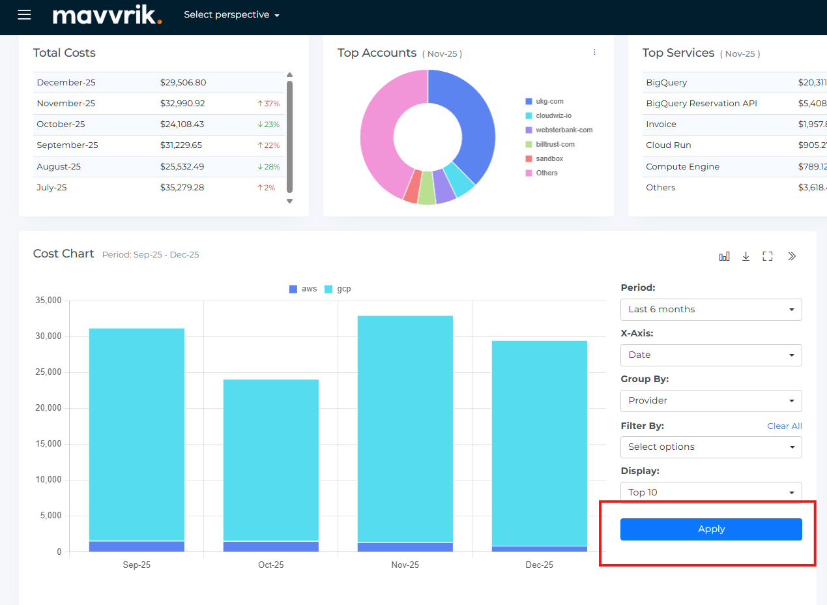Open the Filter By Select options dropdown

click(711, 447)
